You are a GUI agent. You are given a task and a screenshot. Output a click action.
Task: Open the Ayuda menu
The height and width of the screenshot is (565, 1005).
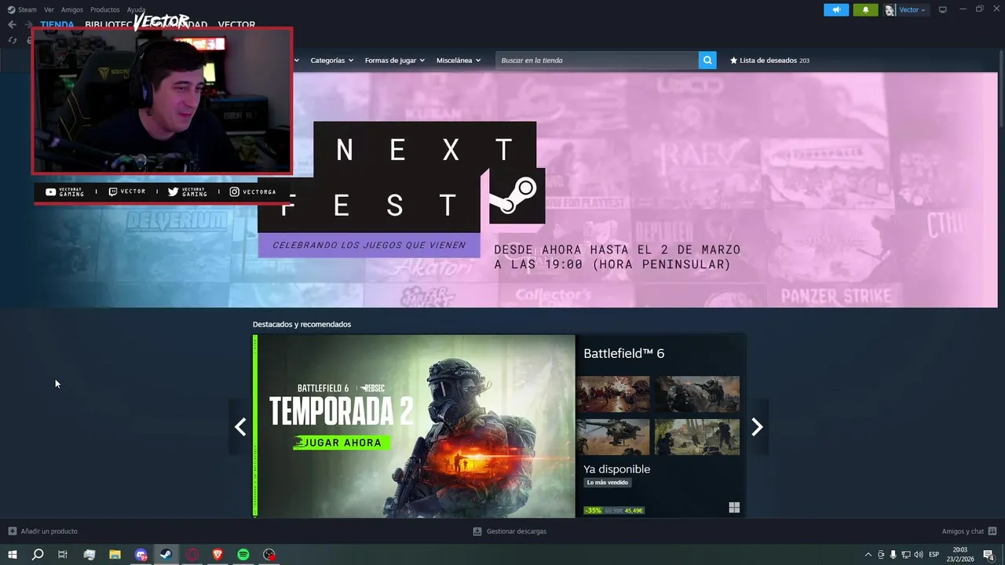click(x=136, y=9)
